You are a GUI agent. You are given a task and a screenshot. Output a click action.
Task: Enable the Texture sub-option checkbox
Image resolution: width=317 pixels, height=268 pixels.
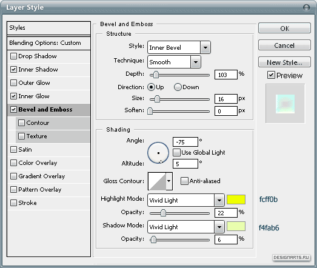(21, 136)
